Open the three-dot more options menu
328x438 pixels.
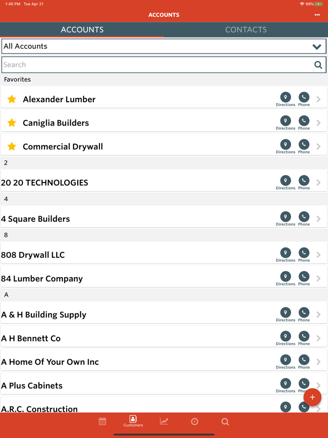click(317, 15)
